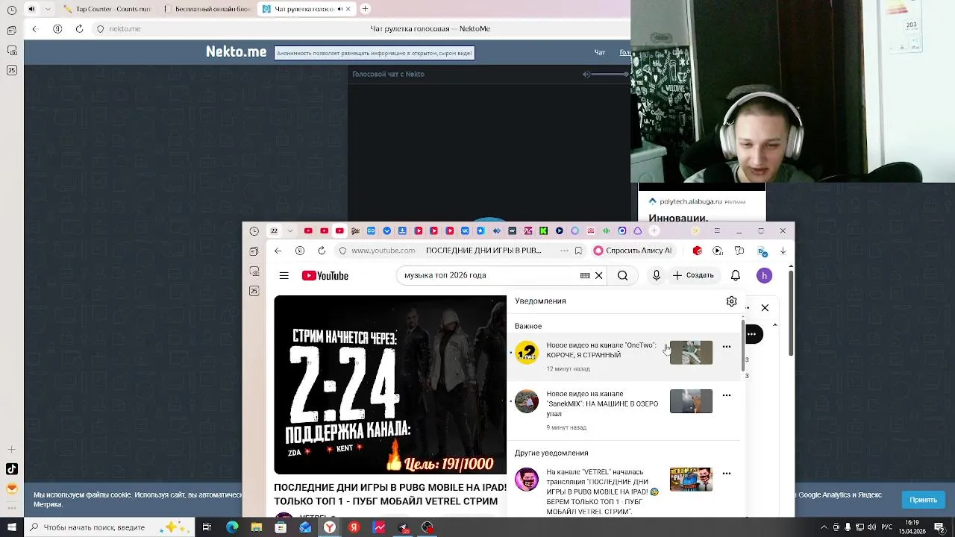Open downloads arrow in YouTube browser window
The height and width of the screenshot is (537, 955).
[x=783, y=251]
